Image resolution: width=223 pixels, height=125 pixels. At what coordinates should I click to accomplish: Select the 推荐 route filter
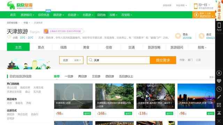pyautogui.click(x=57, y=76)
